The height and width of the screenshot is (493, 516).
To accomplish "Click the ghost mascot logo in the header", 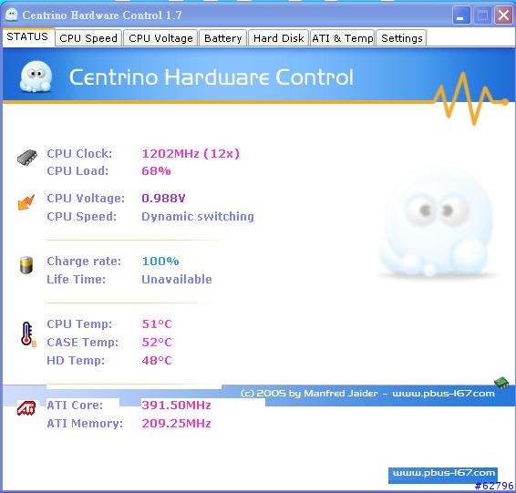I will coord(36,77).
